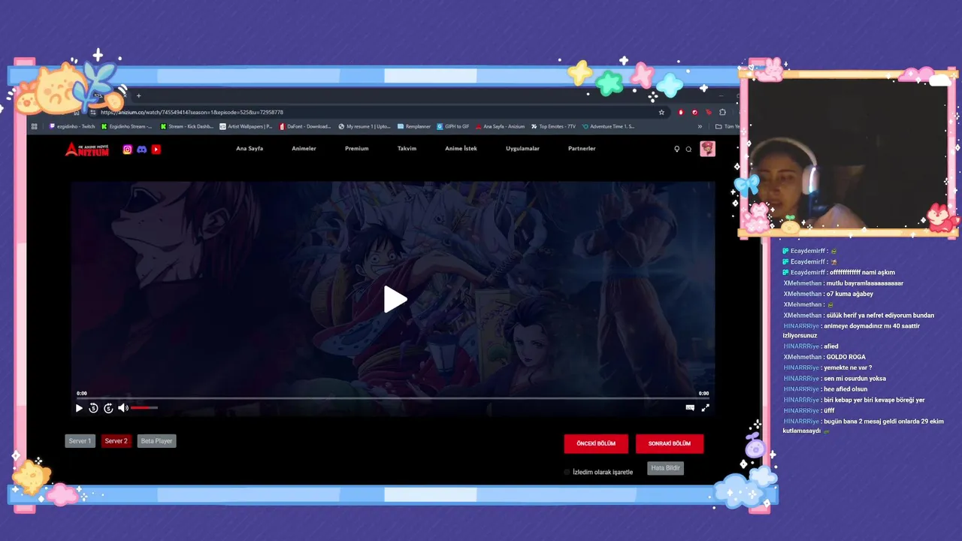Open GIPH to GIF bookmark
This screenshot has width=962, height=541.
pos(453,126)
